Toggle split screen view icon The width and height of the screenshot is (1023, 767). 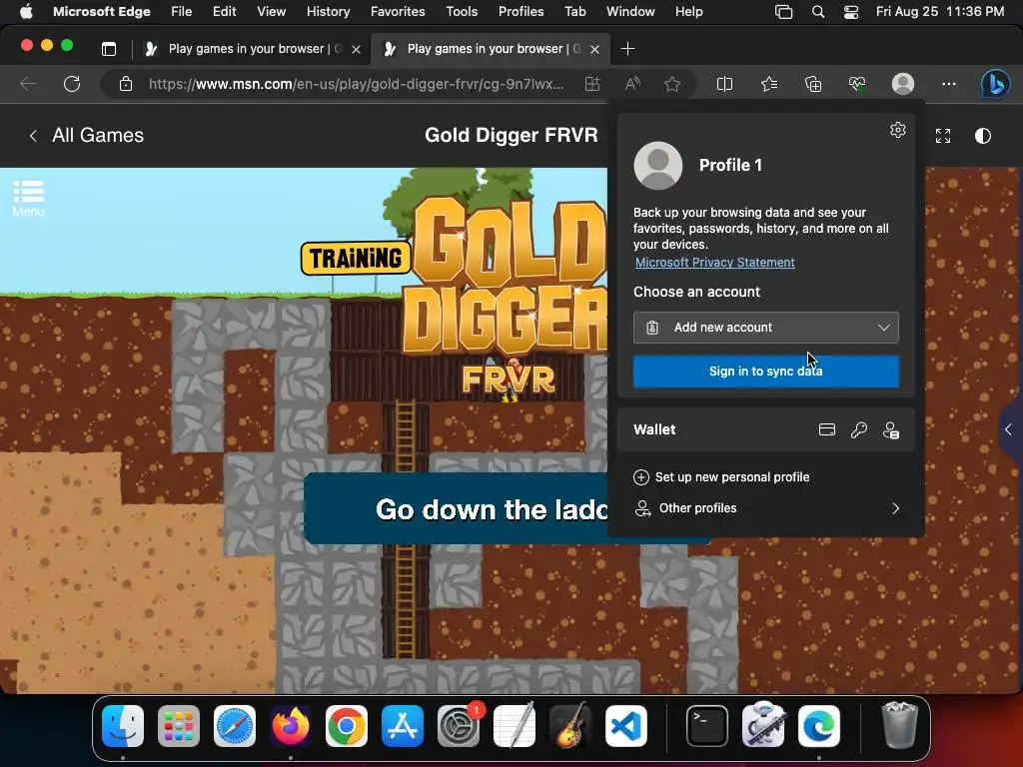[x=724, y=84]
